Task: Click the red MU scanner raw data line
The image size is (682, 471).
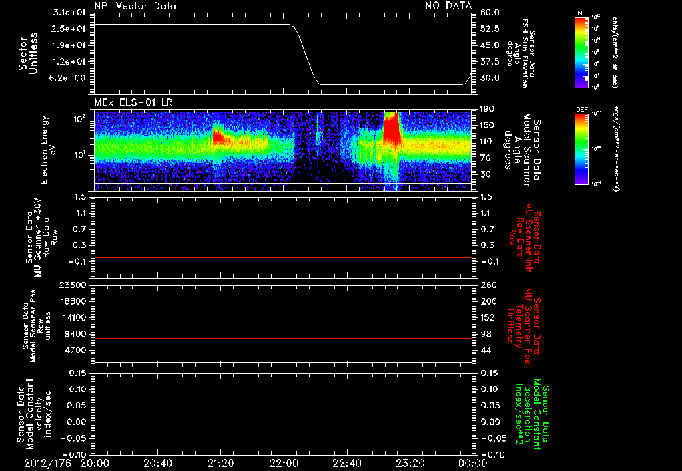Action: tap(282, 257)
